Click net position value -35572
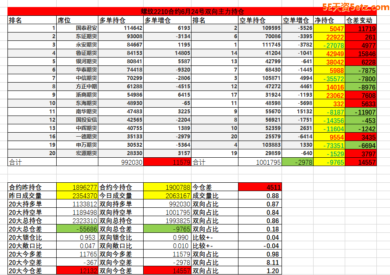Image resolution: width=390 pixels, height=275 pixels. click(329, 78)
